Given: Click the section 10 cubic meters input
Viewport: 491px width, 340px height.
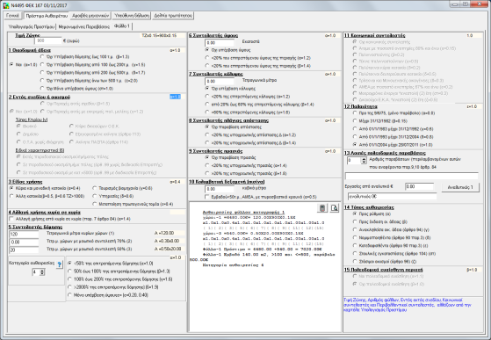Looking at the screenshot, I should click(220, 189).
